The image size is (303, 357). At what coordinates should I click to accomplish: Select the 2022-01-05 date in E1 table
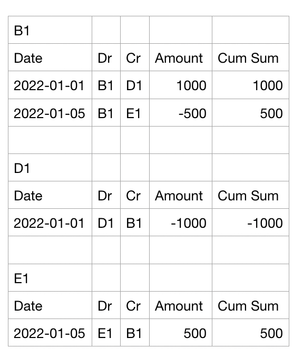(50, 333)
